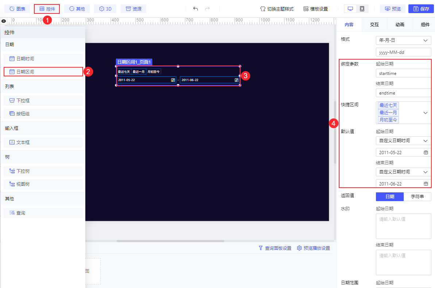Switch to mobile device view
The width and height of the screenshot is (435, 288).
362,9
